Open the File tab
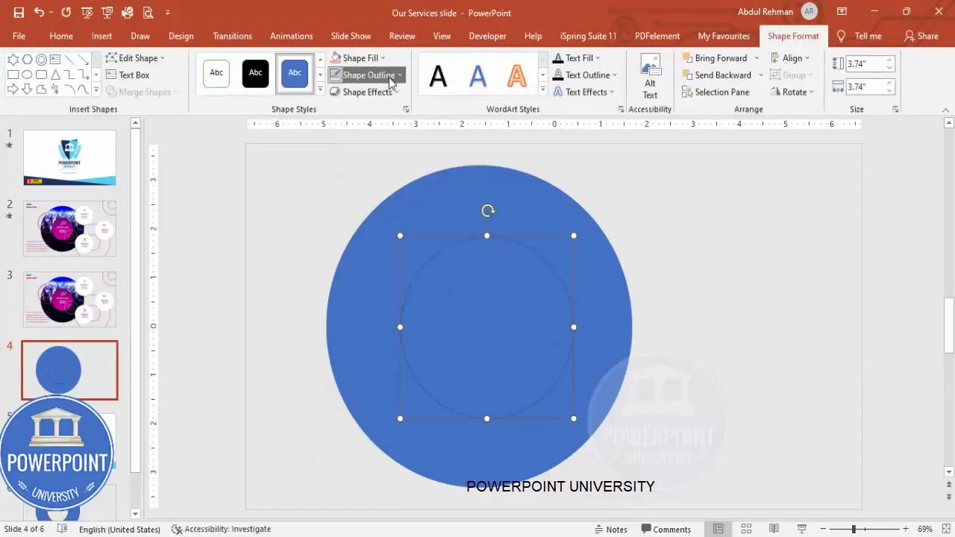 click(x=19, y=36)
